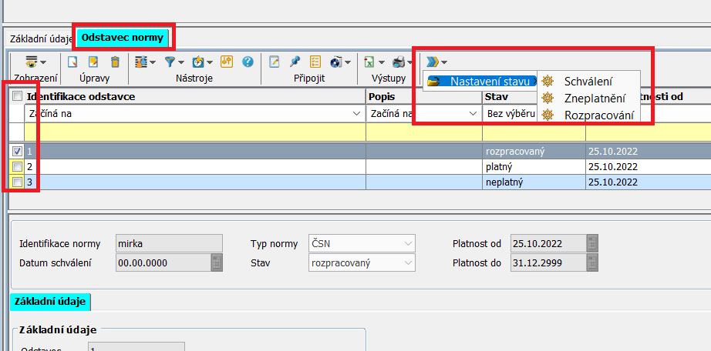This screenshot has width=711, height=351.
Task: Click the printer icon in Výstupy
Action: (398, 62)
